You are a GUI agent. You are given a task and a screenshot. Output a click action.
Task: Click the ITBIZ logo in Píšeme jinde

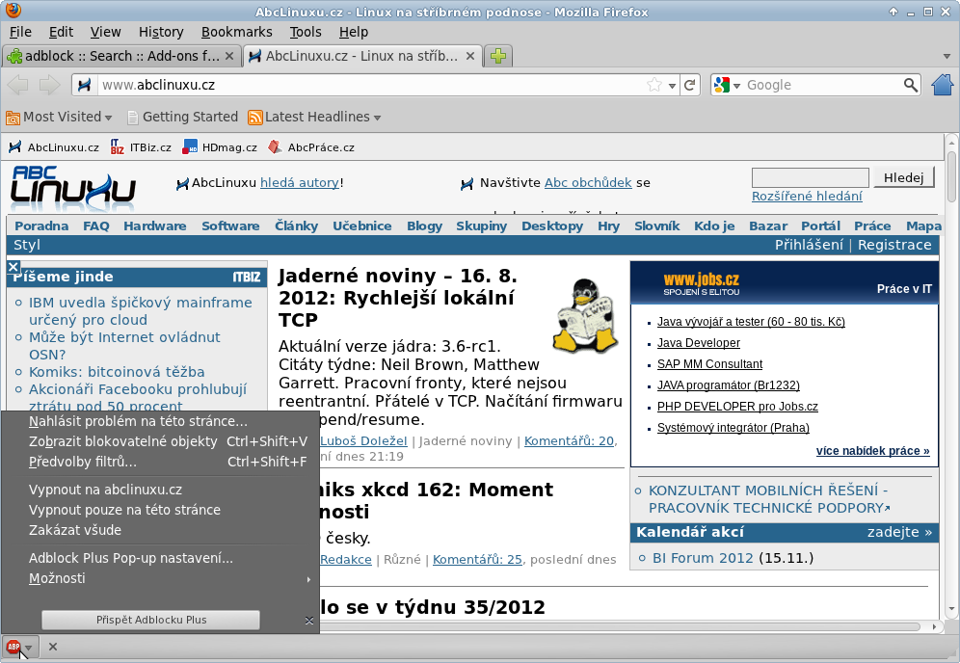(246, 278)
